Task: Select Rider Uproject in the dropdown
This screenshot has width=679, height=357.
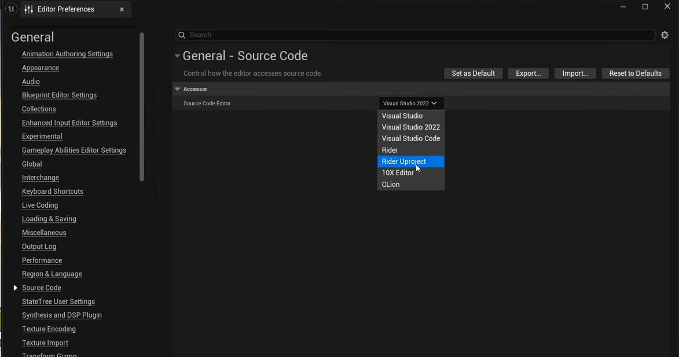Action: click(x=410, y=161)
